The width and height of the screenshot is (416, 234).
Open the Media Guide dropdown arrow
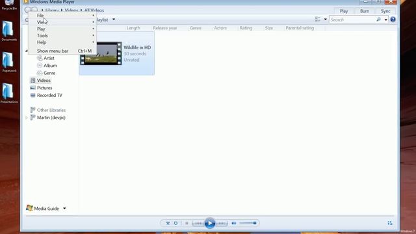click(x=64, y=209)
